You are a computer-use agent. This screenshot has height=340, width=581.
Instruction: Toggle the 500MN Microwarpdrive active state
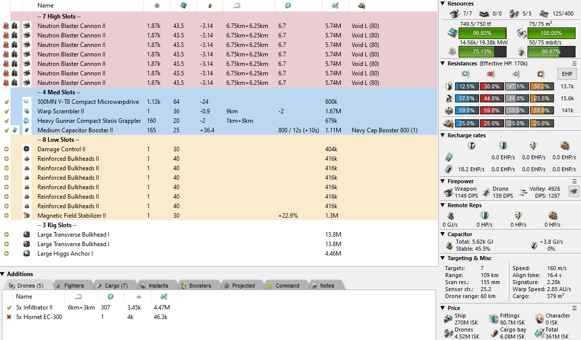(x=6, y=102)
